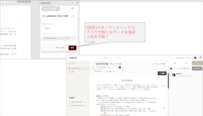Open the comments icon tab in right panel
The height and width of the screenshot is (116, 203).
(186, 63)
